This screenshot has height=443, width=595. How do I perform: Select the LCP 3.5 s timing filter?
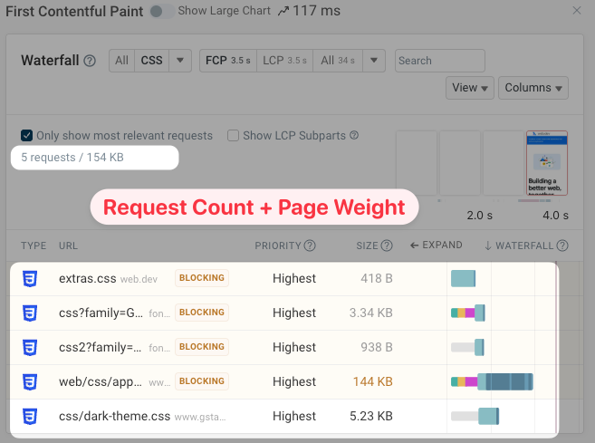(x=284, y=61)
